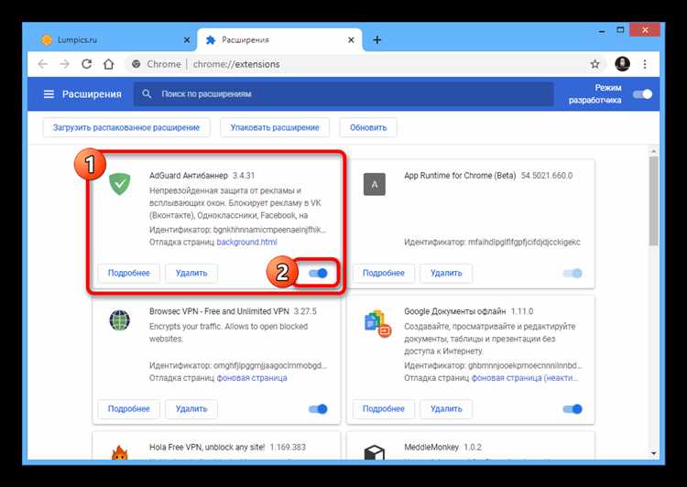Open AdGuard background.html link

pos(246,242)
